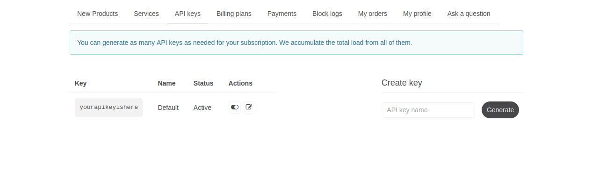View the Block logs tab
This screenshot has width=592, height=173.
(x=327, y=14)
